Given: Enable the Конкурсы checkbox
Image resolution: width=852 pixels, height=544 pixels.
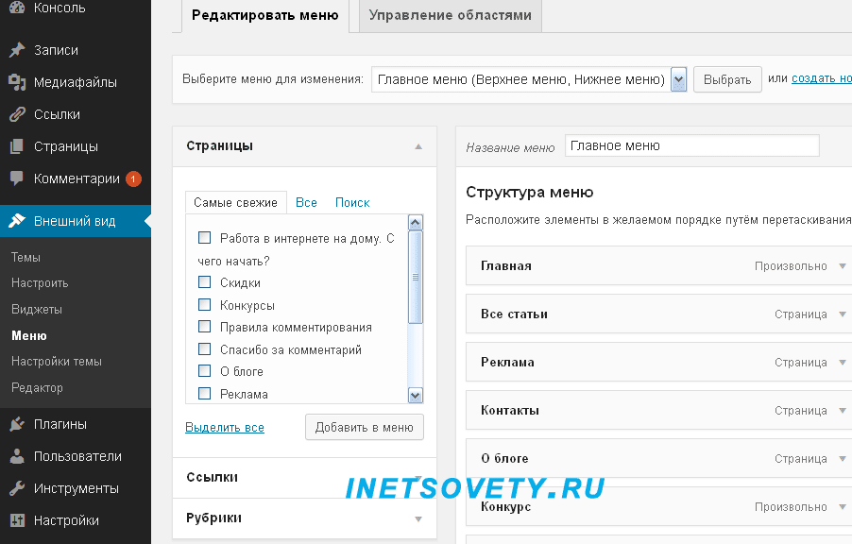Looking at the screenshot, I should tap(204, 304).
